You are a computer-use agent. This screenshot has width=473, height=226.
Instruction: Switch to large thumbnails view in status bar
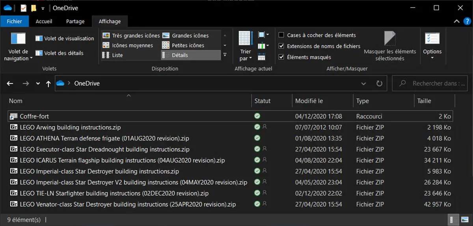point(464,219)
